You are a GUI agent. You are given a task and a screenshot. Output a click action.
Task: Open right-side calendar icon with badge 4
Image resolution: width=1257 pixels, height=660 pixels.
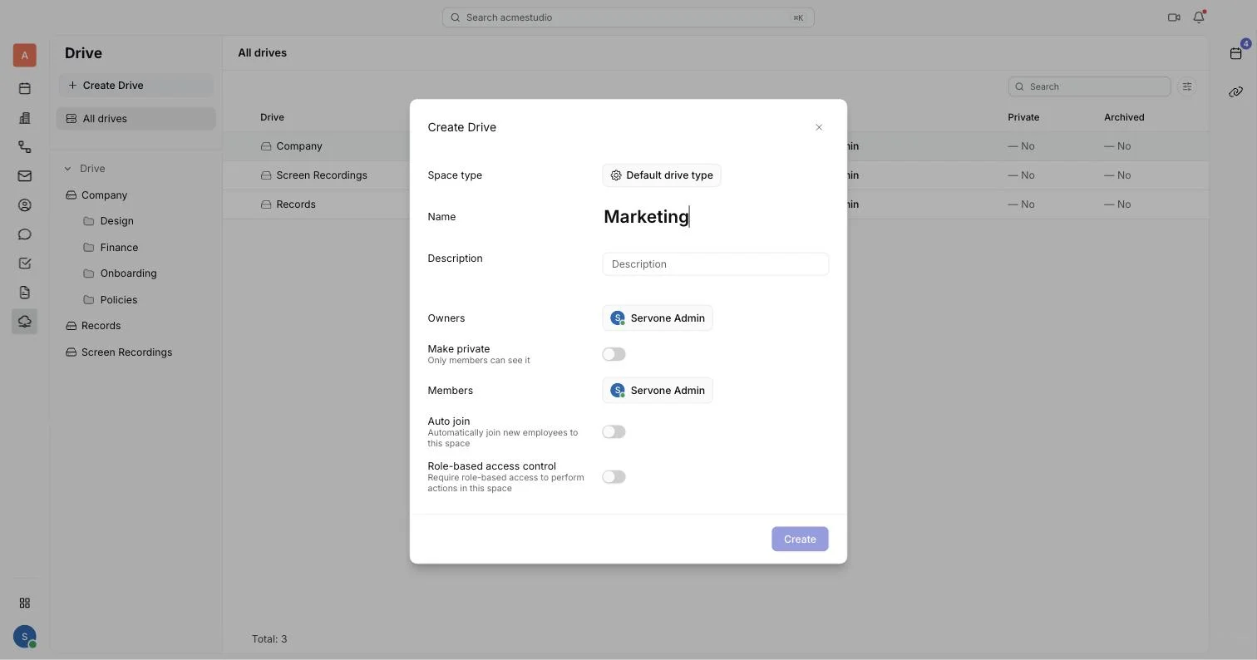(1236, 53)
